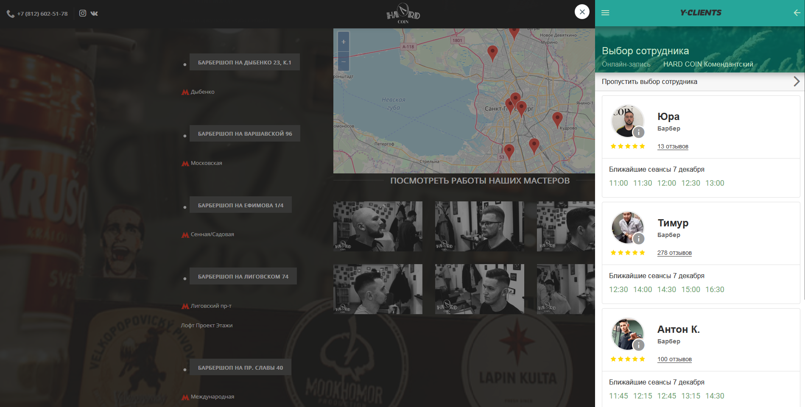Image resolution: width=805 pixels, height=407 pixels.
Task: Select barber Тимур by name
Action: click(673, 223)
